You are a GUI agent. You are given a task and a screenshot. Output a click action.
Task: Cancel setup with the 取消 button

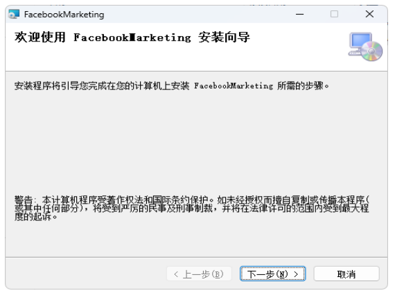point(346,274)
